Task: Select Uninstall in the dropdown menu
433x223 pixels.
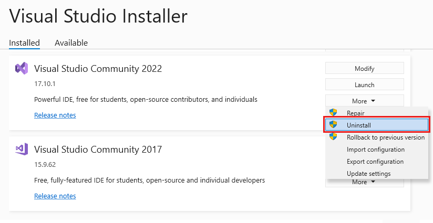Action: [x=358, y=125]
